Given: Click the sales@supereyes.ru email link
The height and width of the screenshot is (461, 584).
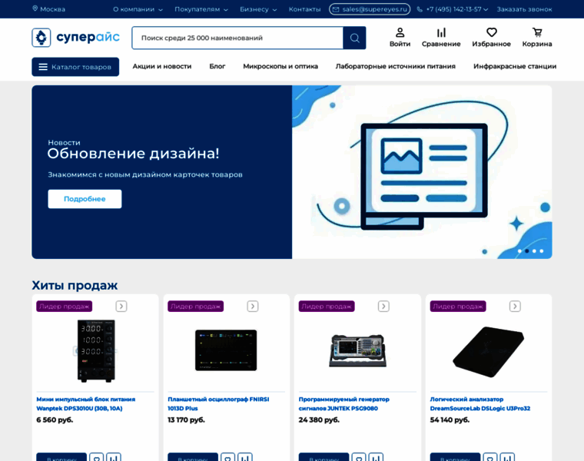Looking at the screenshot, I should click(x=370, y=9).
